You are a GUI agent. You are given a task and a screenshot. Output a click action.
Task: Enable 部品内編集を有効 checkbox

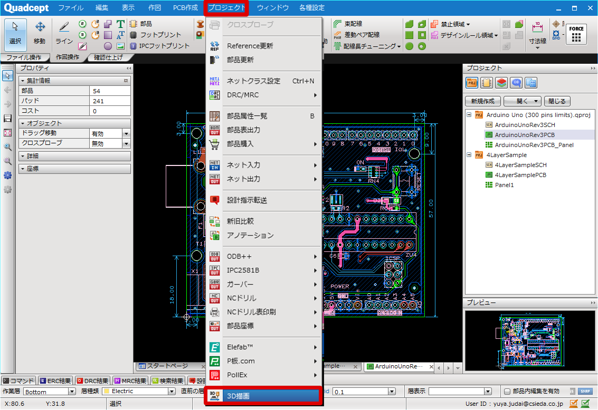(507, 392)
